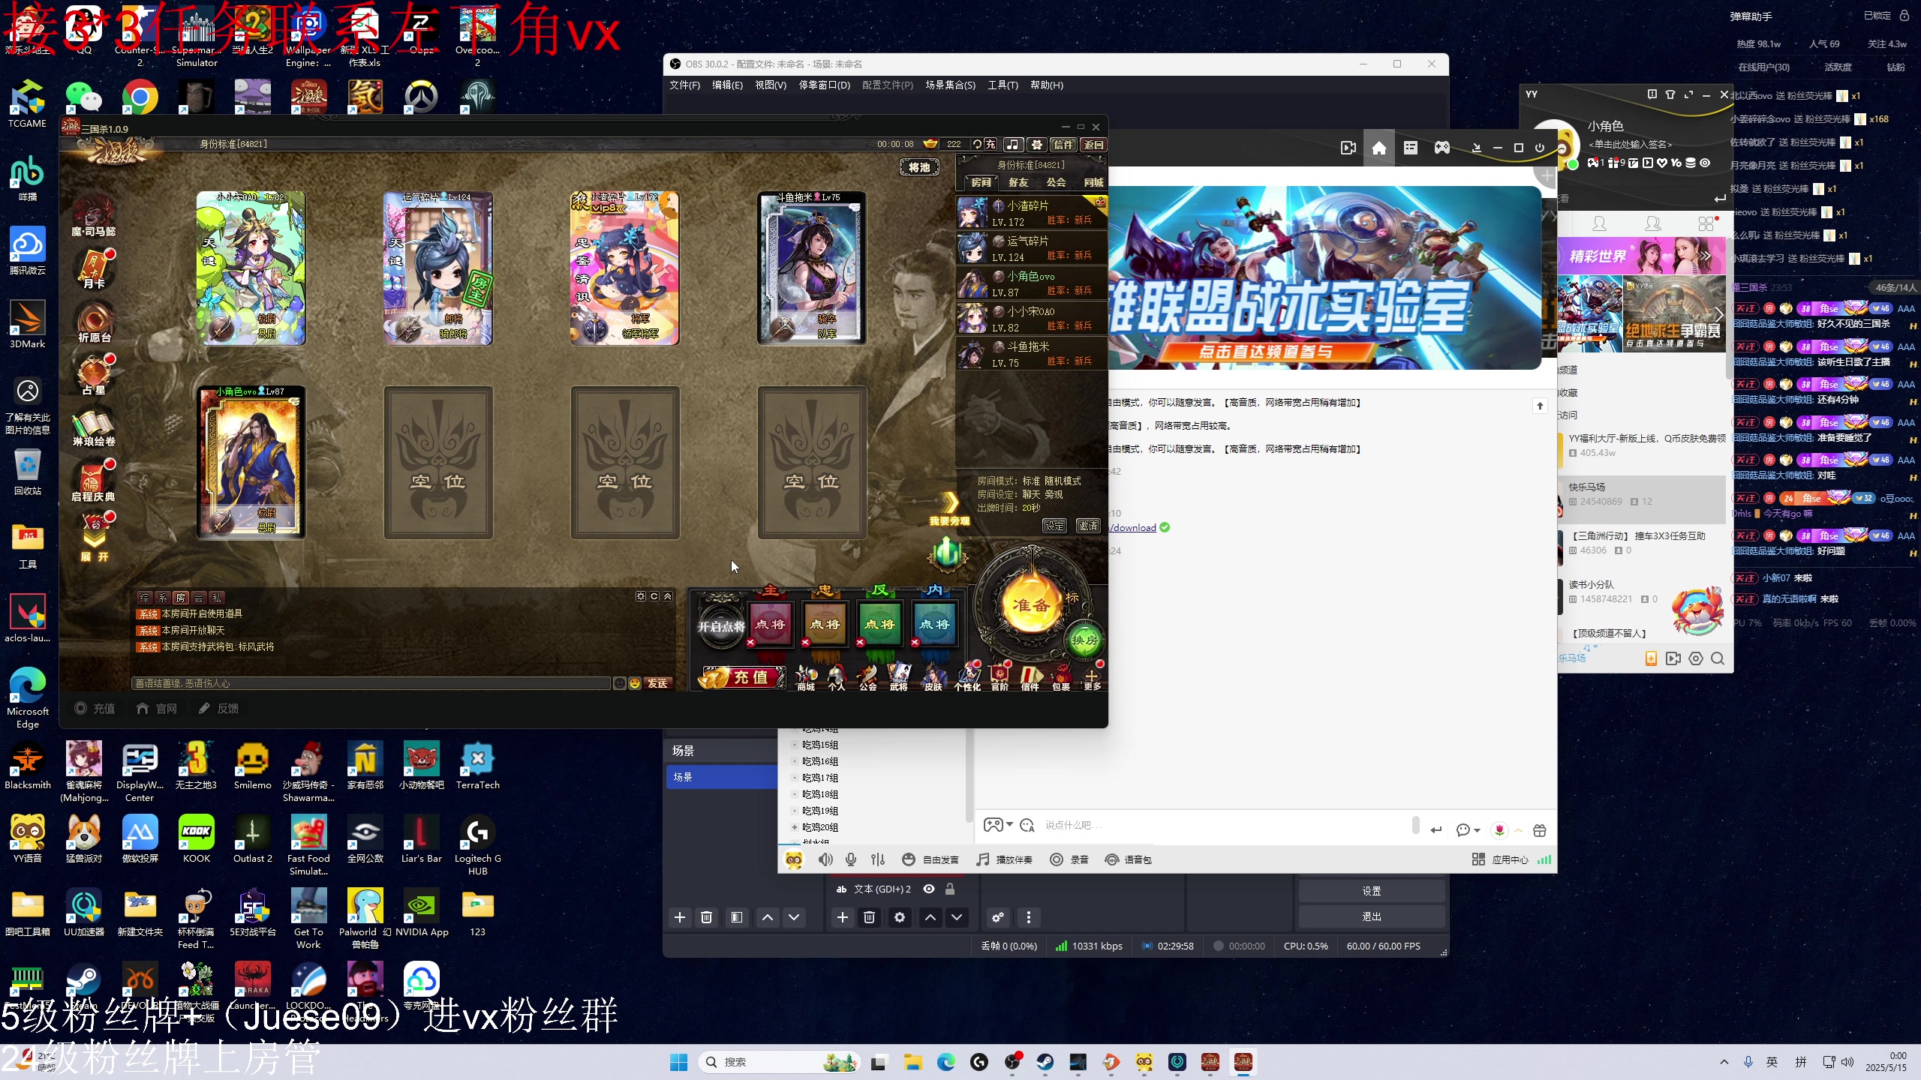
Task: Switch to 好友 tab in game room panel
Action: pyautogui.click(x=1018, y=182)
